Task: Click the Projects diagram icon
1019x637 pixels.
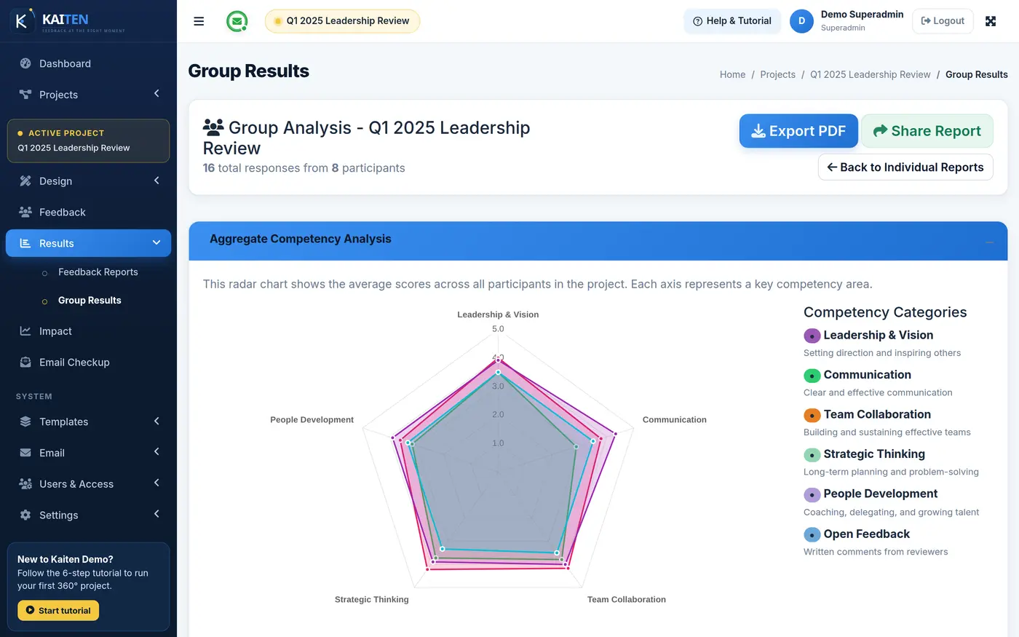Action: (x=25, y=95)
